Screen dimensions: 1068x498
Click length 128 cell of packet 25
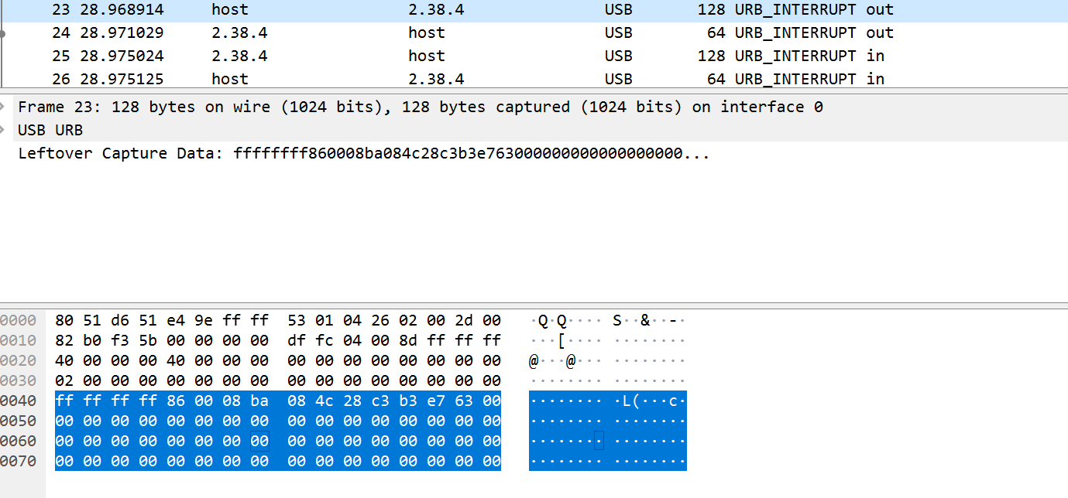(x=711, y=56)
